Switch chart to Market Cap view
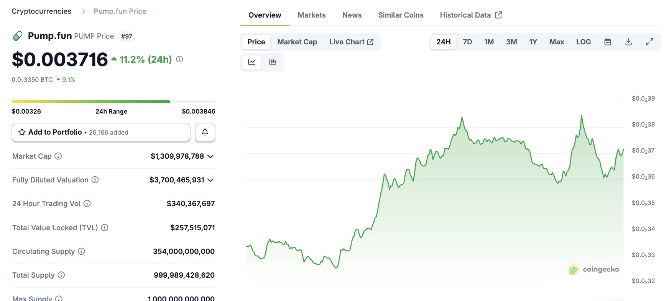The height and width of the screenshot is (301, 669). pos(297,42)
